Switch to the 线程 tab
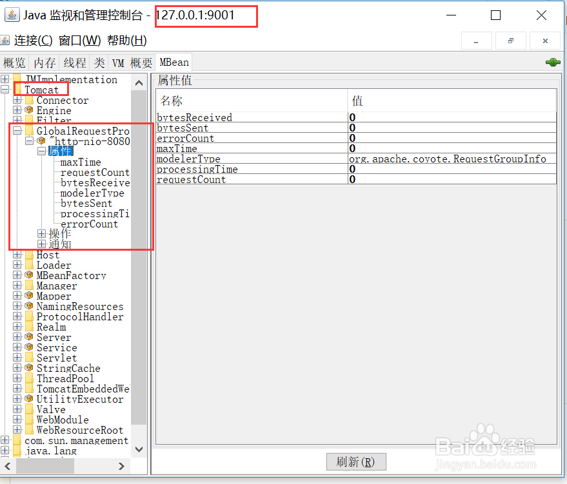 (75, 63)
